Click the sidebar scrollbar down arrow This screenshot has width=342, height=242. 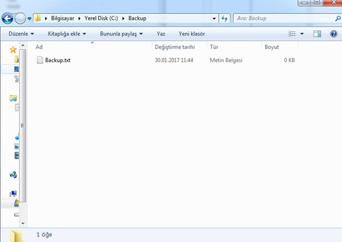pos(23,223)
